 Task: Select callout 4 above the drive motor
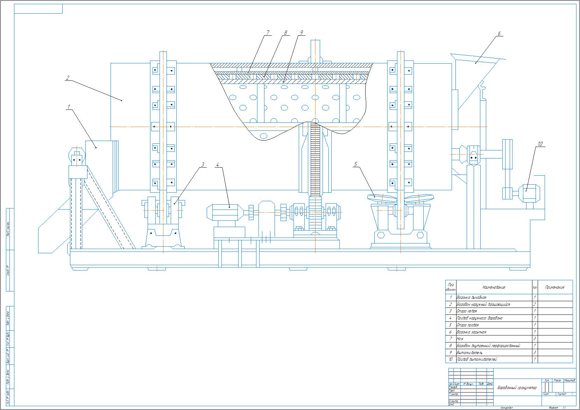218,164
